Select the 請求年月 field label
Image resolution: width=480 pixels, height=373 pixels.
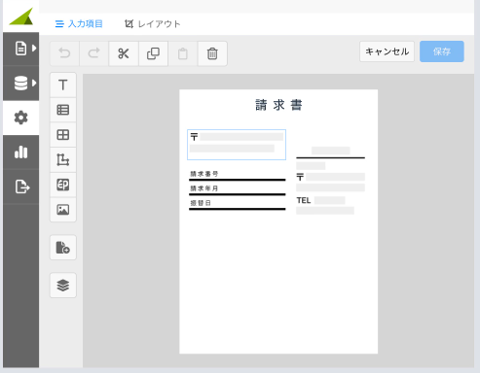point(204,188)
